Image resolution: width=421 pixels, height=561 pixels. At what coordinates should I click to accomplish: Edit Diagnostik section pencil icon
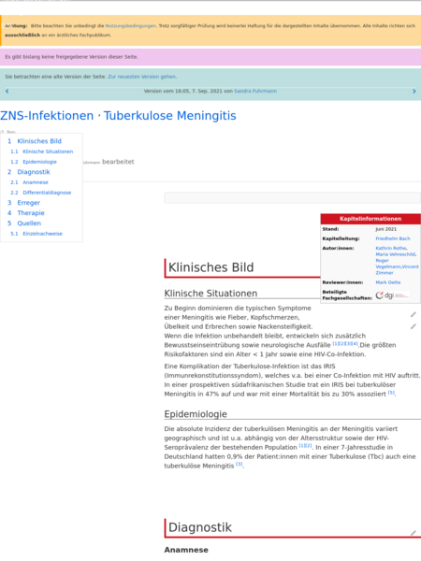[414, 533]
